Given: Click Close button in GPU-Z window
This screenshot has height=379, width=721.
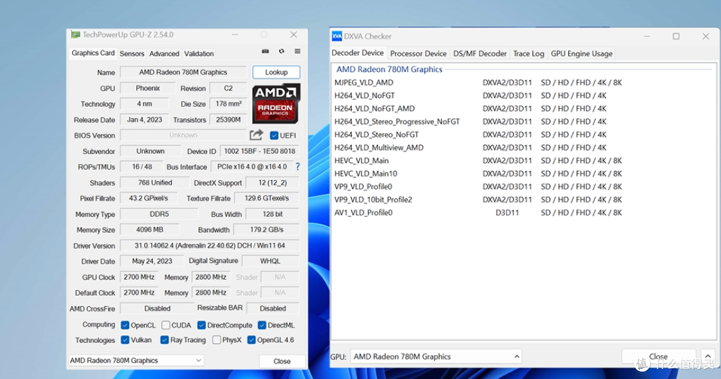Looking at the screenshot, I should coord(282,361).
